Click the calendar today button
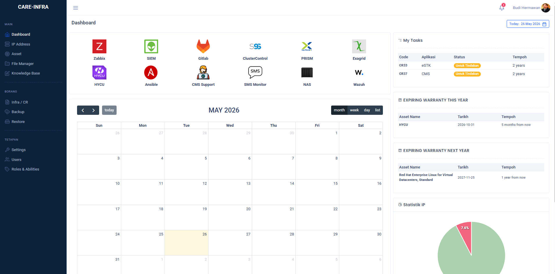The width and height of the screenshot is (555, 274). (109, 110)
